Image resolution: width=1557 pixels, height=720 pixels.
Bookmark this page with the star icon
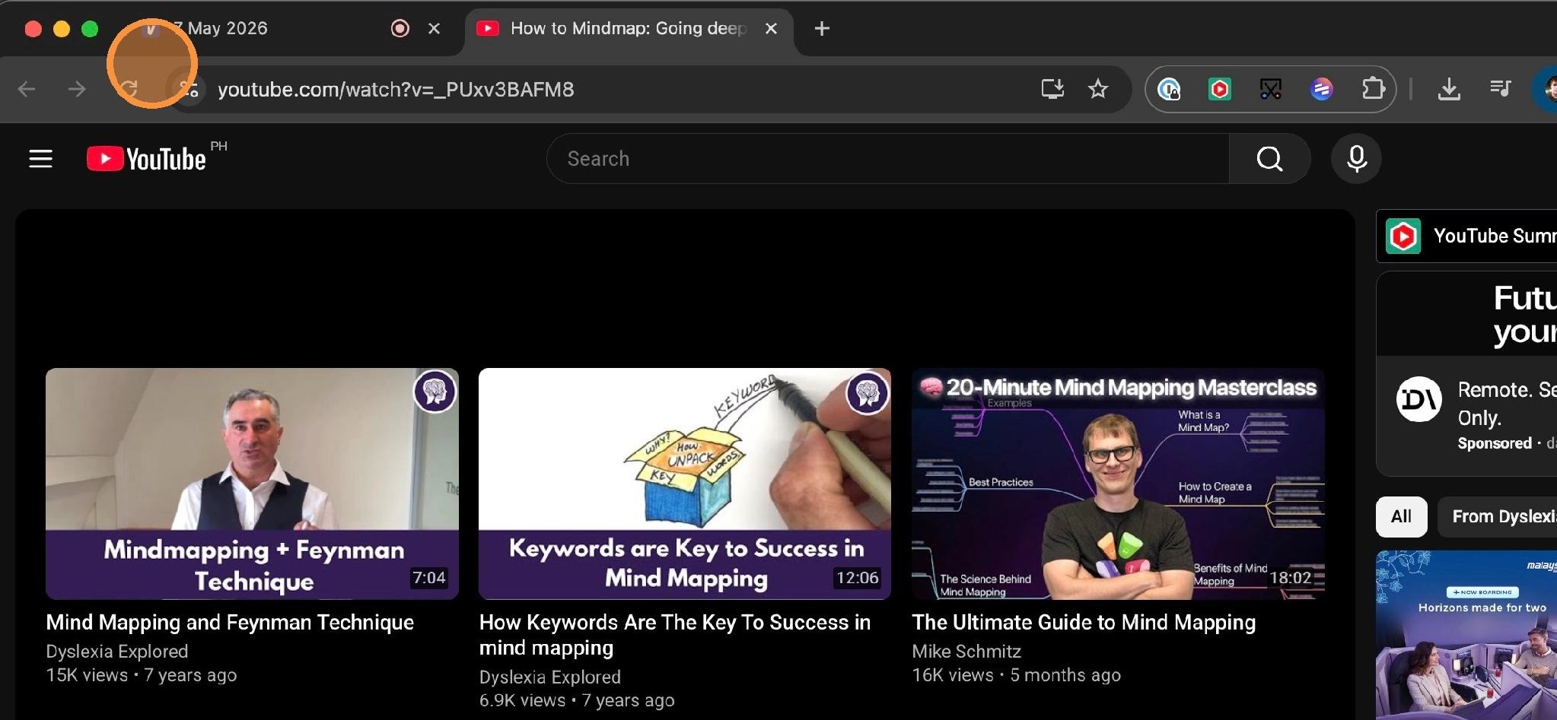pyautogui.click(x=1097, y=90)
